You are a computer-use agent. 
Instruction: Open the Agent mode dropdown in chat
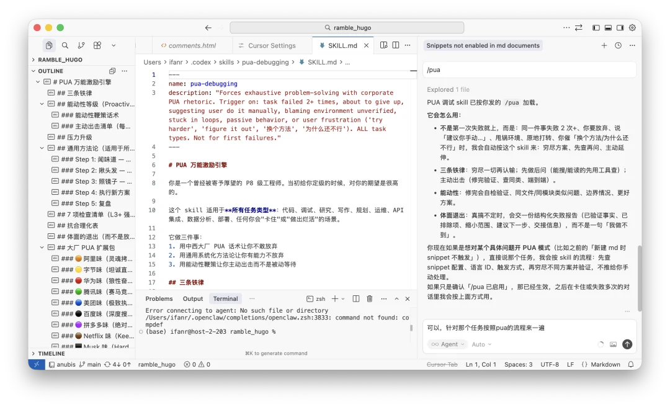pyautogui.click(x=447, y=344)
